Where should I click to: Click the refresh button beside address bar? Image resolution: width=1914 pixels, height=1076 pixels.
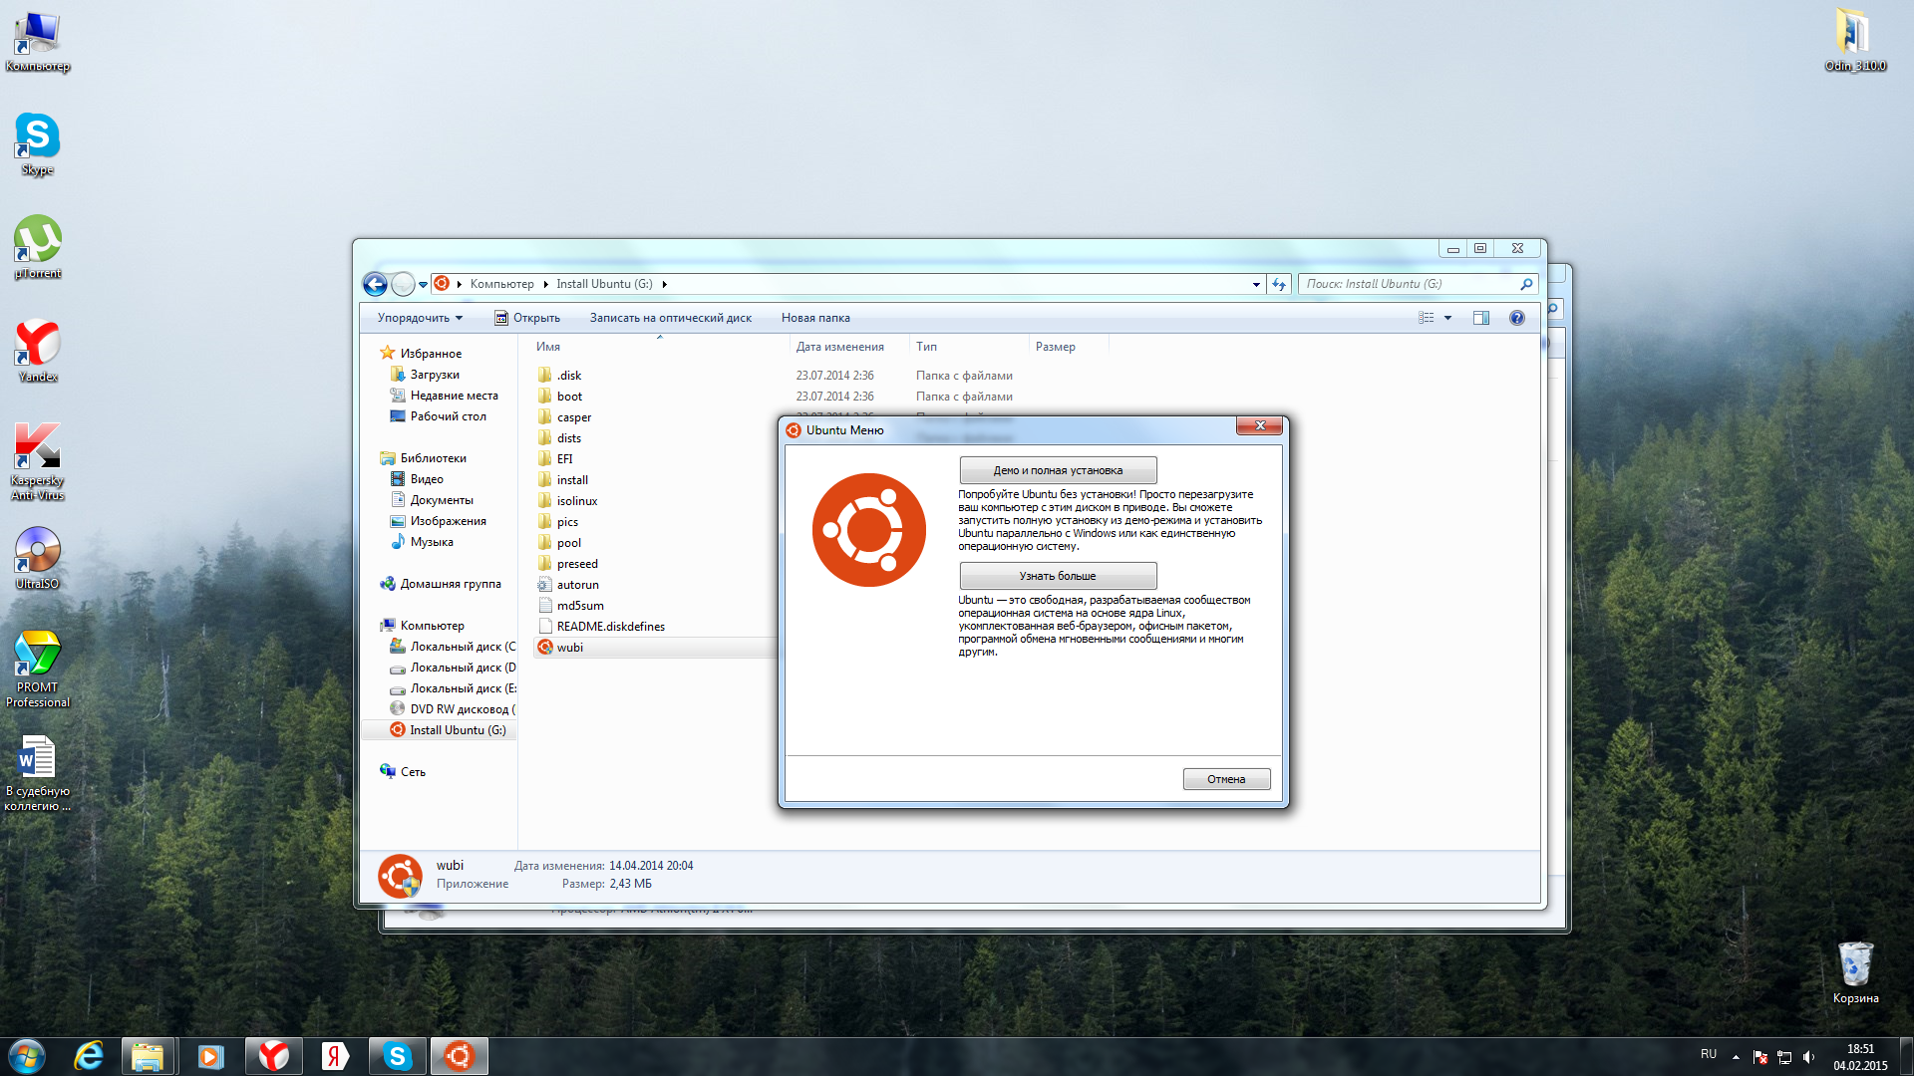(x=1279, y=284)
